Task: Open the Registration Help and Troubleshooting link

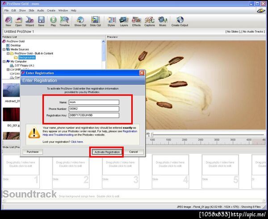Action: (x=90, y=133)
